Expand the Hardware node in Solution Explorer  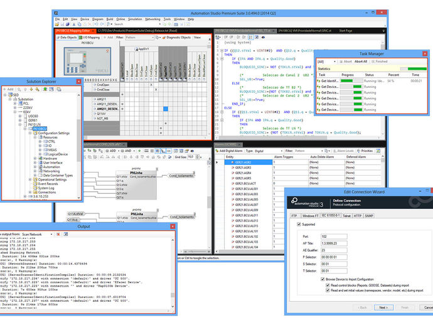tap(35, 159)
